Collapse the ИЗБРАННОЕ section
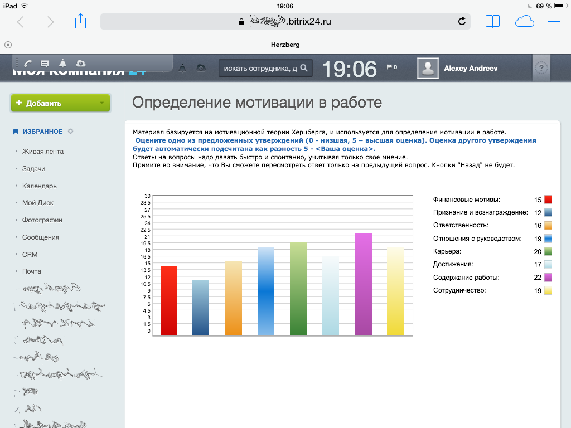 42,132
